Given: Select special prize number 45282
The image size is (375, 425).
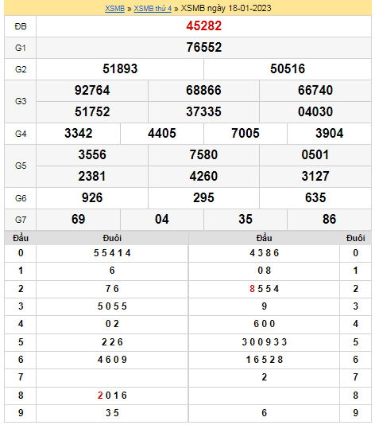Looking at the screenshot, I should [x=203, y=26].
